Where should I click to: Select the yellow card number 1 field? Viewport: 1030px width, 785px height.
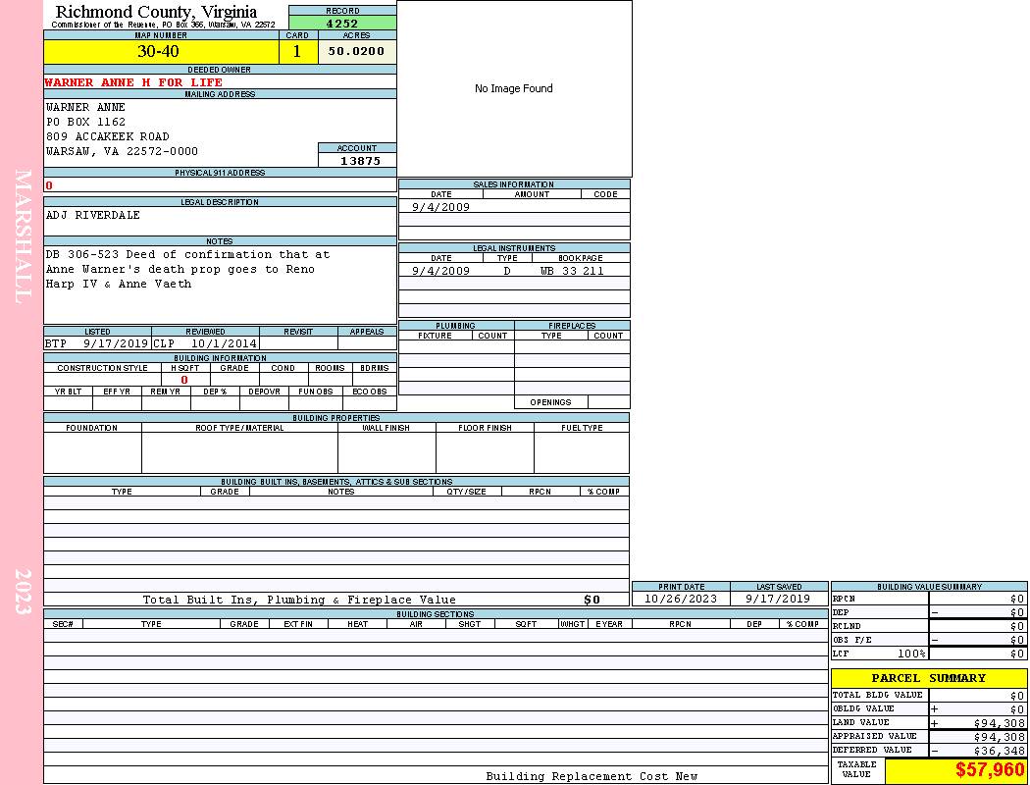pyautogui.click(x=297, y=52)
